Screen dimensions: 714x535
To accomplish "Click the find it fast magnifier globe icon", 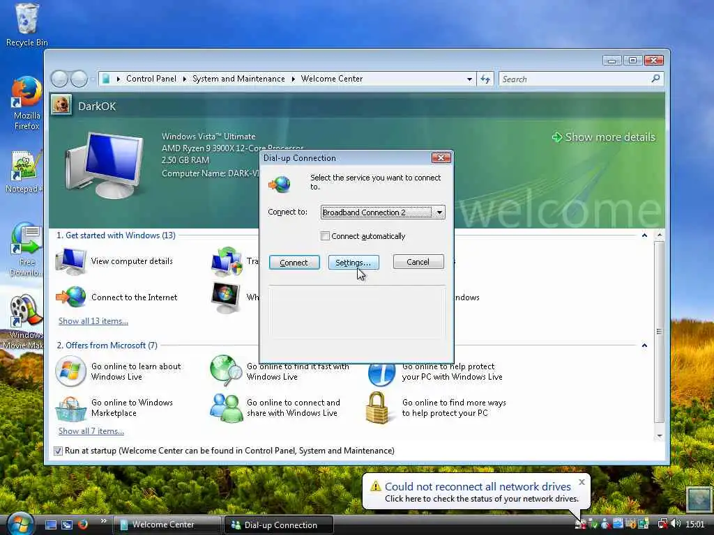I will [x=226, y=371].
